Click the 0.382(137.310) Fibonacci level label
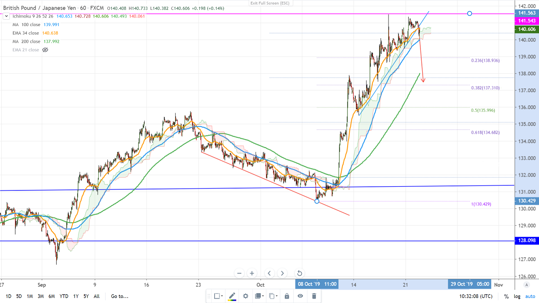The width and height of the screenshot is (539, 303). click(485, 88)
